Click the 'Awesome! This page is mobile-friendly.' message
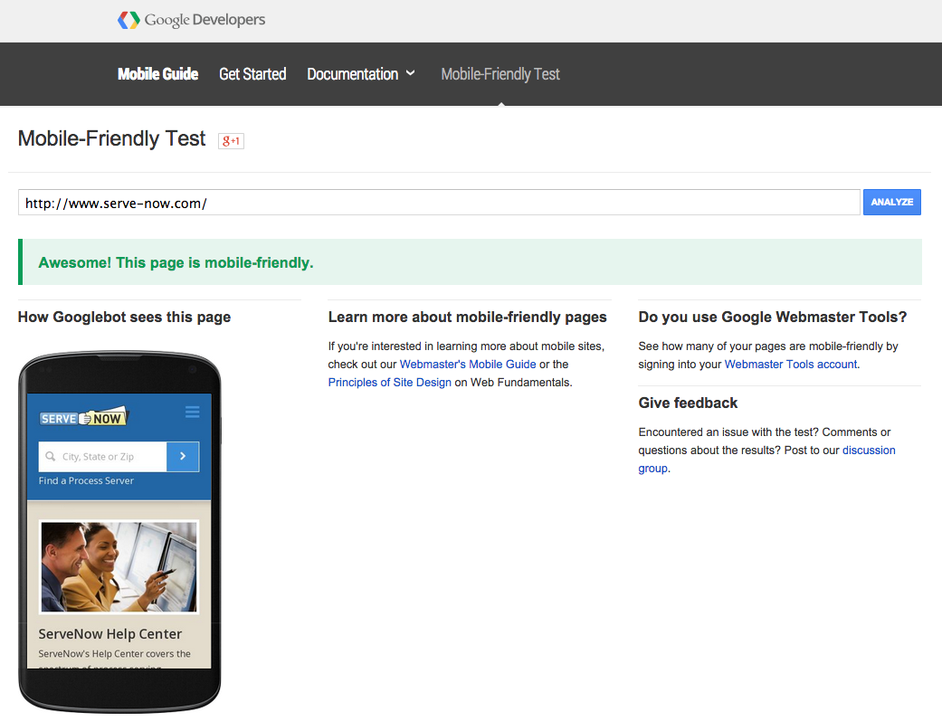Screen dimensions: 942x721 click(x=176, y=262)
